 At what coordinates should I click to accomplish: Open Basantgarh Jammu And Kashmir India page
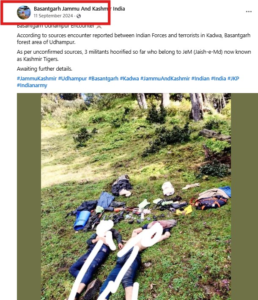(80, 9)
